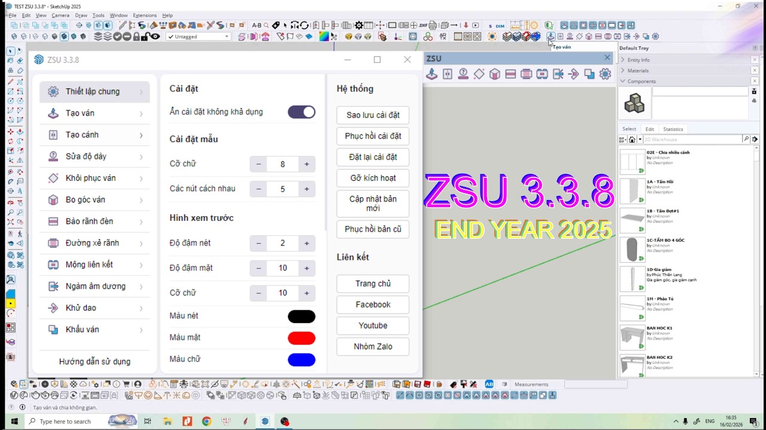Click Đặt lại cài đặt button
Viewport: 766px width, 430px height.
373,157
